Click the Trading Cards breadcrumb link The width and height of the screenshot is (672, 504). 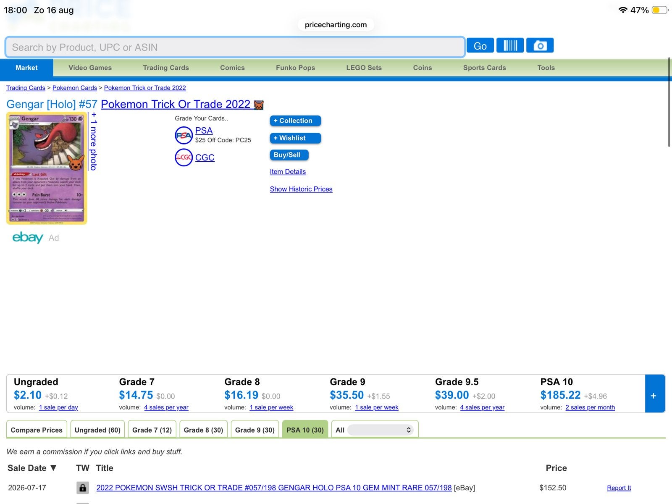(26, 88)
